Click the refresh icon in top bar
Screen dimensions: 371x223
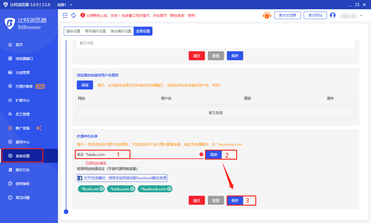[74, 15]
